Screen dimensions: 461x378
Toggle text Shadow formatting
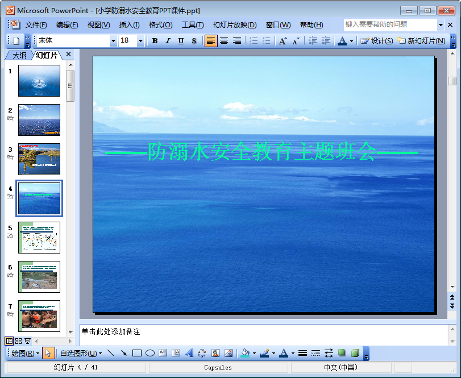194,41
